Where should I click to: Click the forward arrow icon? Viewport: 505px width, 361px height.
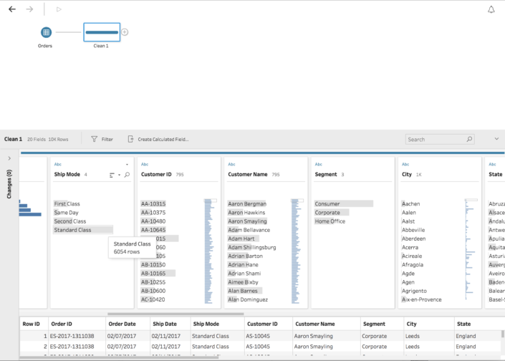click(29, 9)
